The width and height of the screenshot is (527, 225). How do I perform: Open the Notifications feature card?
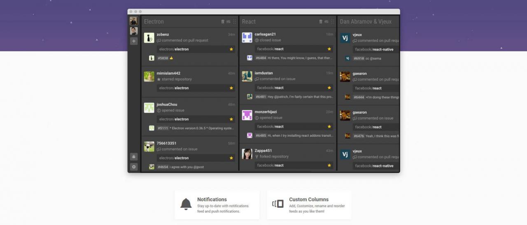point(217,204)
